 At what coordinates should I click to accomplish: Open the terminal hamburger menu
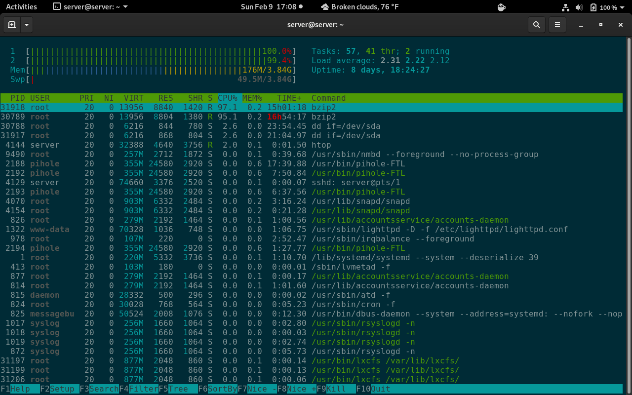pos(557,25)
